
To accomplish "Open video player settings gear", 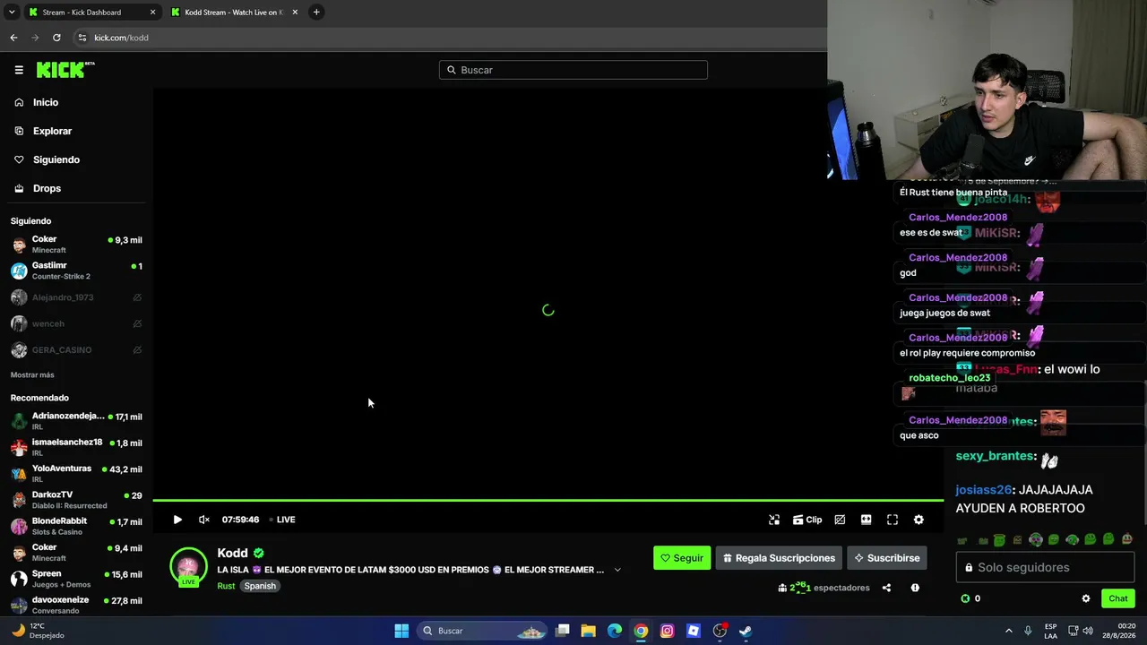I will [918, 520].
